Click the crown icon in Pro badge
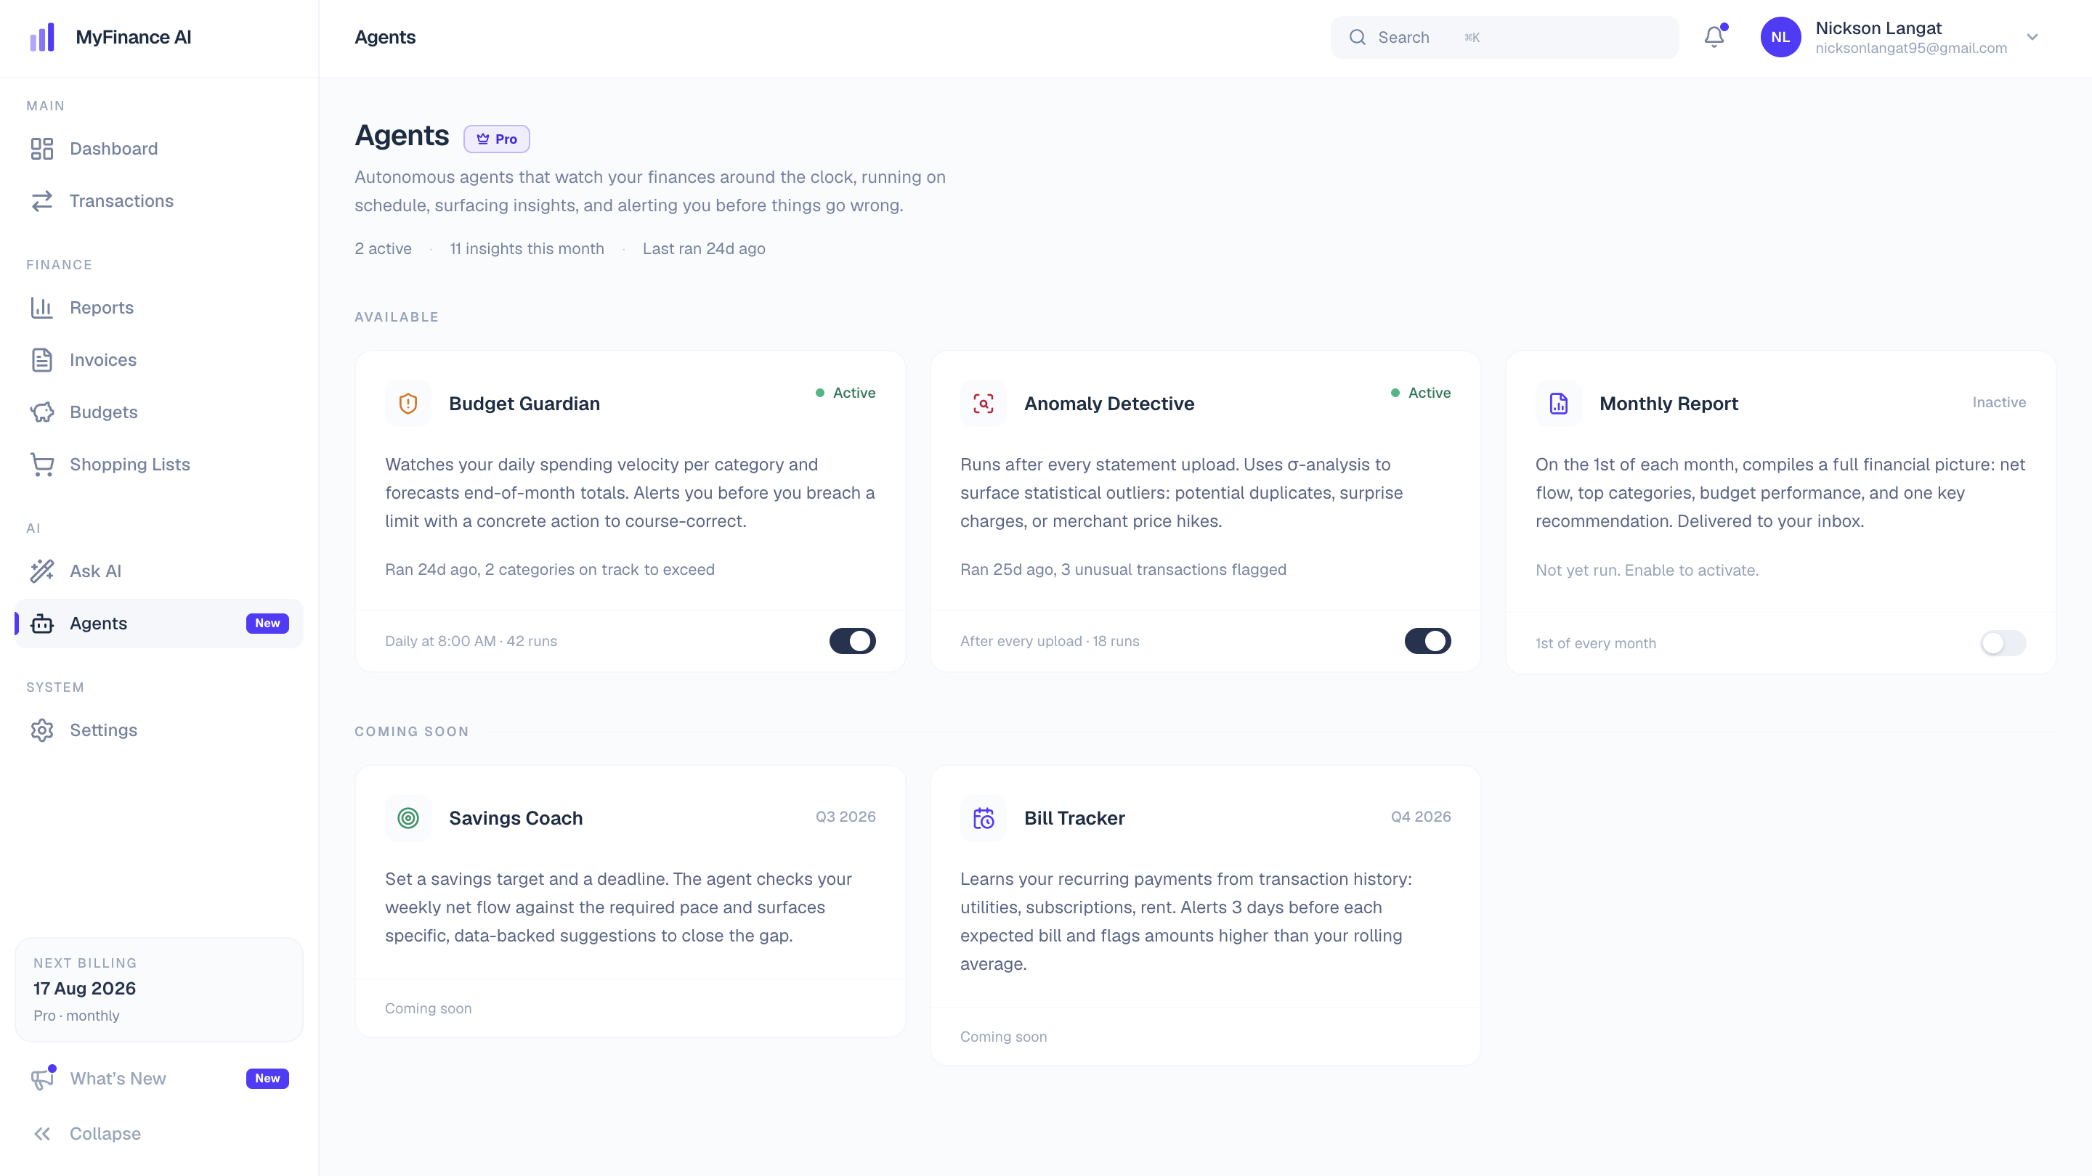 483,139
